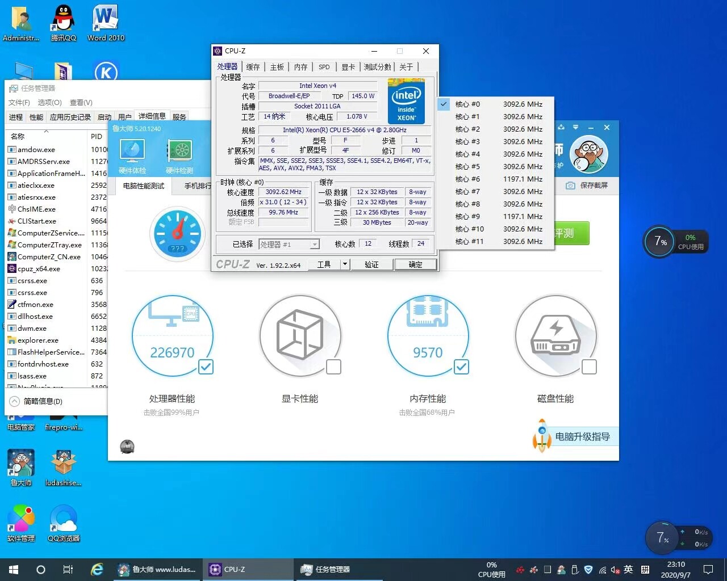Uncheck the 处理器性能 test checkbox
Screen dimensions: 727x581
tap(206, 367)
